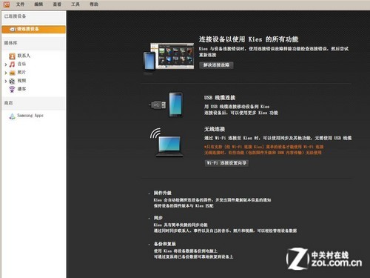This screenshot has height=278, width=370.
Task: Open the 帮助 menu
Action: coord(94,4)
